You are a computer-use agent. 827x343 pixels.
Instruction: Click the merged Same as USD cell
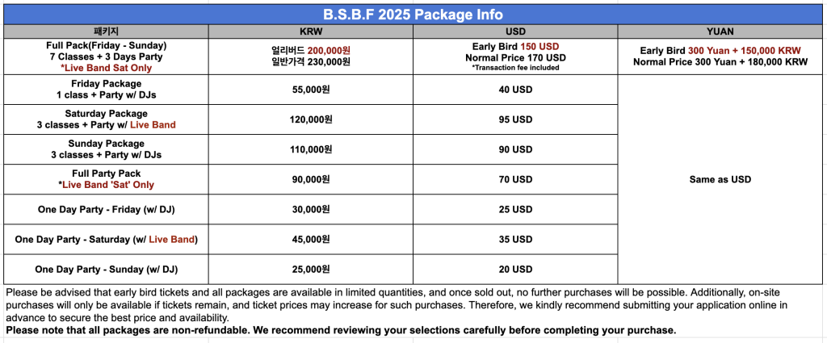(x=721, y=179)
